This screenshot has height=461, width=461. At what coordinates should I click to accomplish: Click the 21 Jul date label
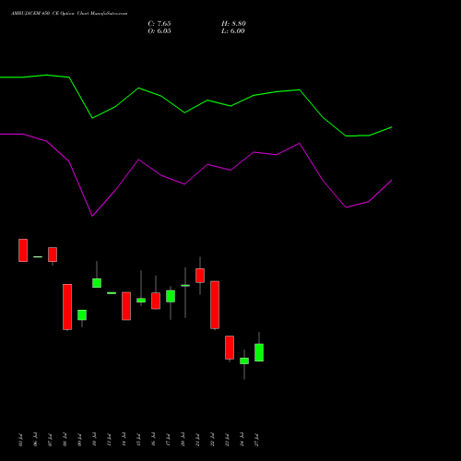[197, 440]
